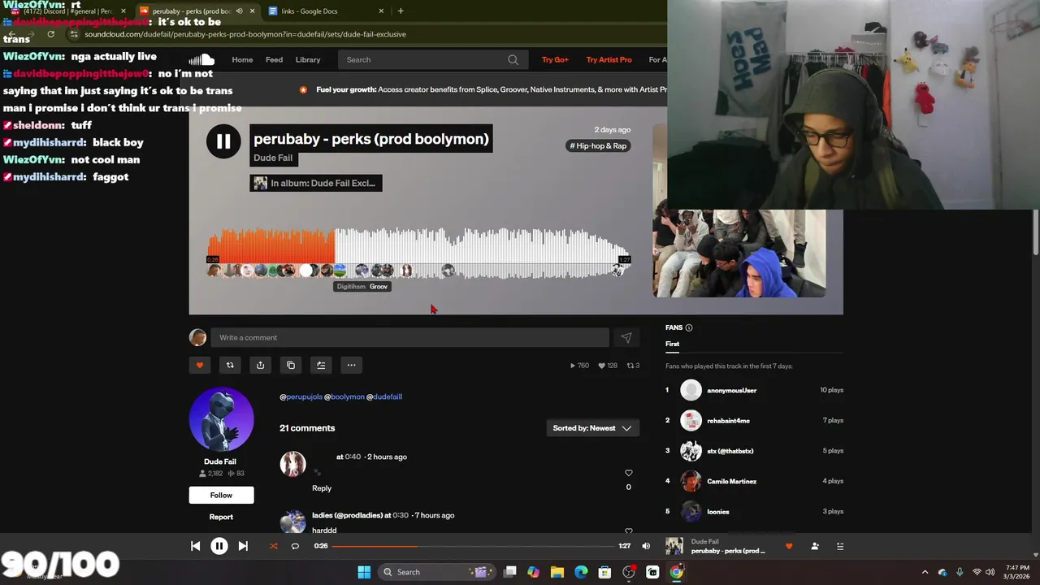Open the Feed nav item
The width and height of the screenshot is (1040, 585).
pyautogui.click(x=275, y=59)
